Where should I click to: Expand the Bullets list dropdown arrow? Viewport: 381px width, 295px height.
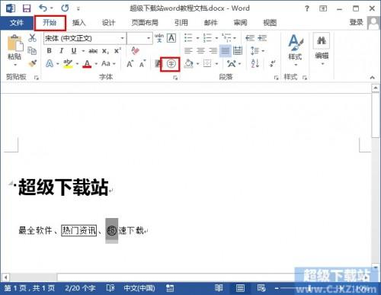pos(197,38)
